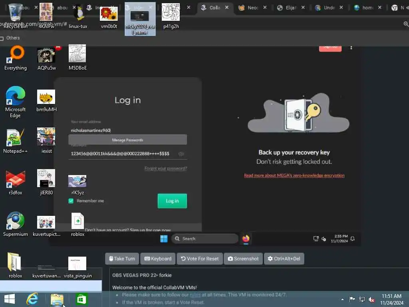Click the Sign up for one now link
Viewport: 409px width, 307px height.
coord(150,230)
